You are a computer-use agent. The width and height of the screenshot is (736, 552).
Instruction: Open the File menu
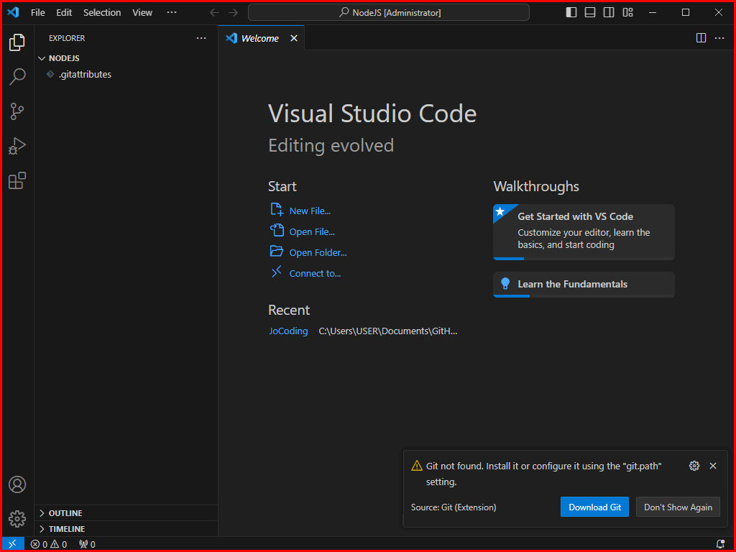coord(38,13)
